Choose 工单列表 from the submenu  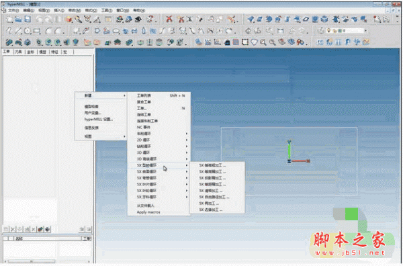(159, 95)
